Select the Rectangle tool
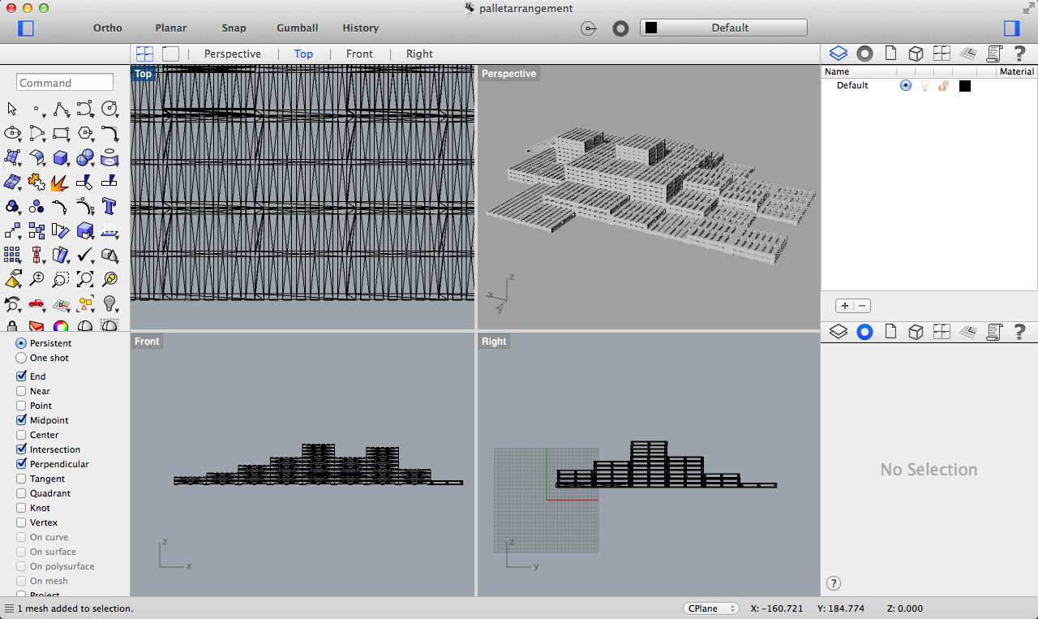The image size is (1038, 619). pyautogui.click(x=61, y=133)
